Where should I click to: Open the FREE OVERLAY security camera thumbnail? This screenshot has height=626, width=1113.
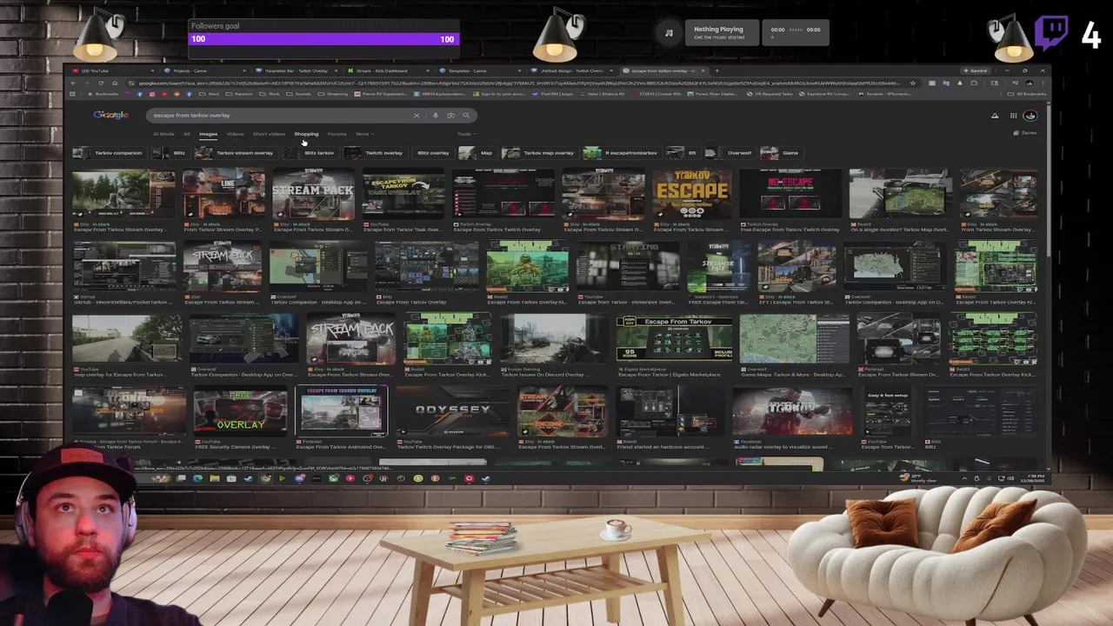tap(240, 413)
